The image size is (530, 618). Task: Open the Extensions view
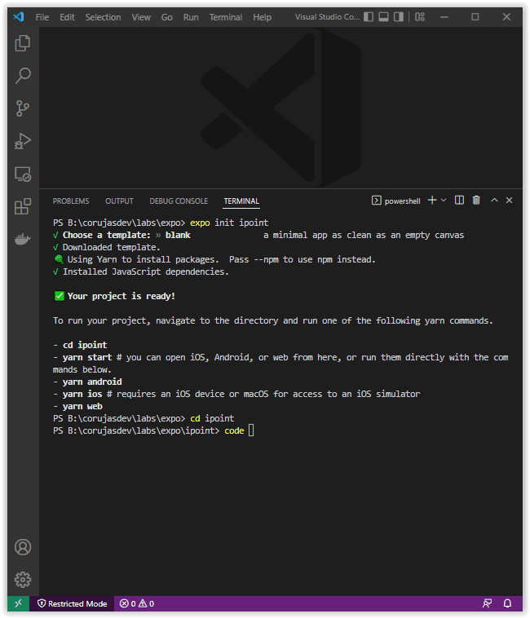[x=23, y=206]
